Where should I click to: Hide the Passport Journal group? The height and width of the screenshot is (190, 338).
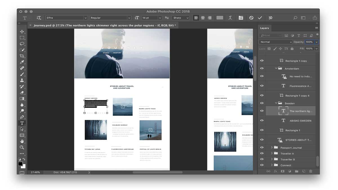tap(262, 147)
